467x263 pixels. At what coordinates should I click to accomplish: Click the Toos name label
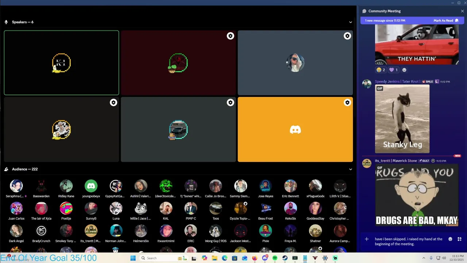pyautogui.click(x=216, y=218)
